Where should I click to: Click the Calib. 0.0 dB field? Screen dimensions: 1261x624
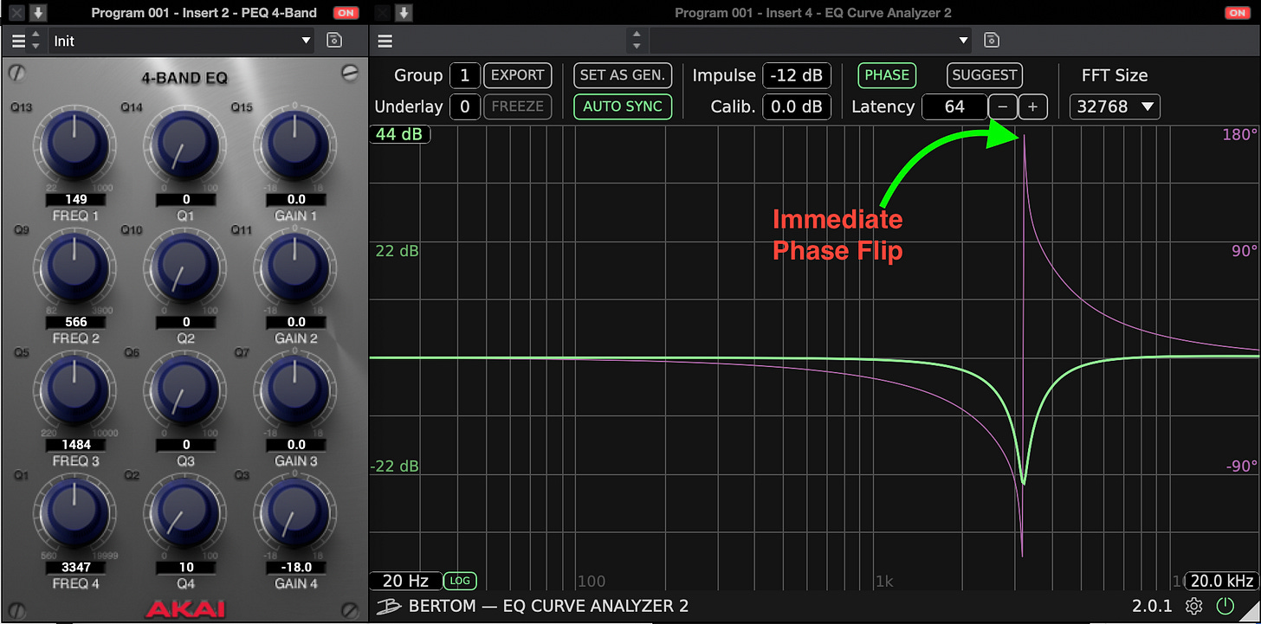tap(797, 106)
